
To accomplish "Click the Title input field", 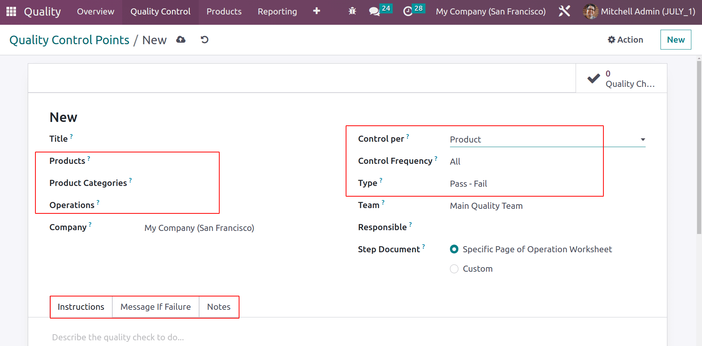I will pos(198,139).
